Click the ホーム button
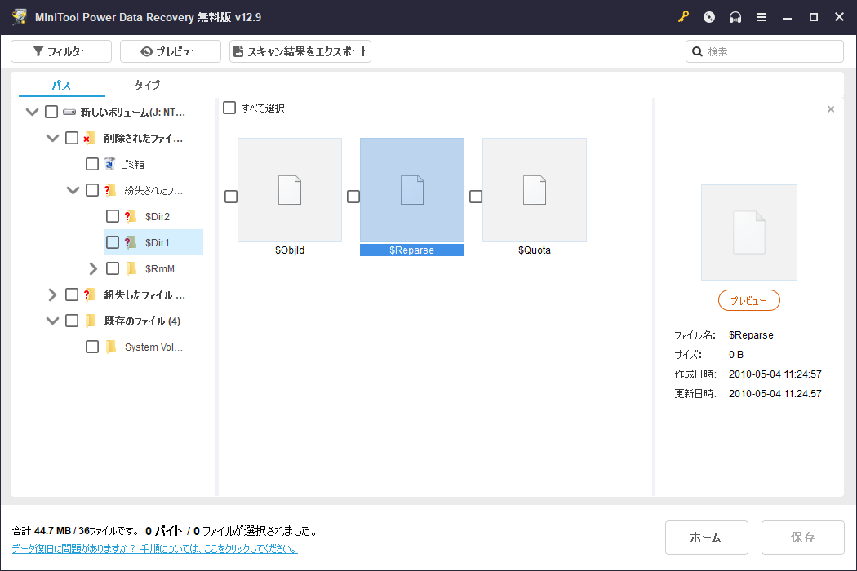Screen dimensions: 857x571 (706, 538)
